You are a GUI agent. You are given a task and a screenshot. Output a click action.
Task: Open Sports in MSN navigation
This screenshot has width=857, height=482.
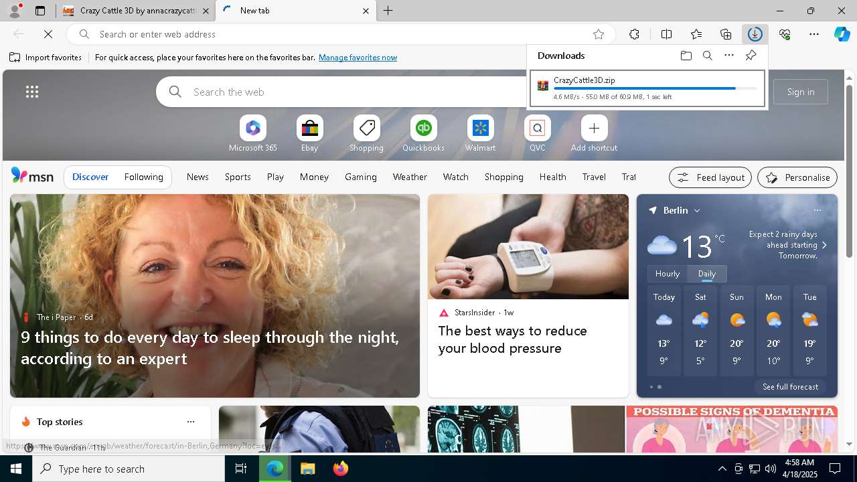238,177
